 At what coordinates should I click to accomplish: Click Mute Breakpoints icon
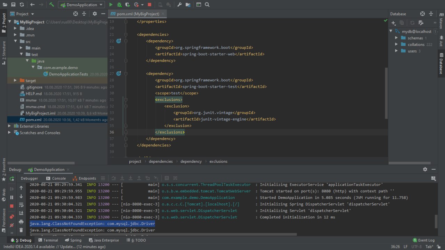click(x=12, y=225)
